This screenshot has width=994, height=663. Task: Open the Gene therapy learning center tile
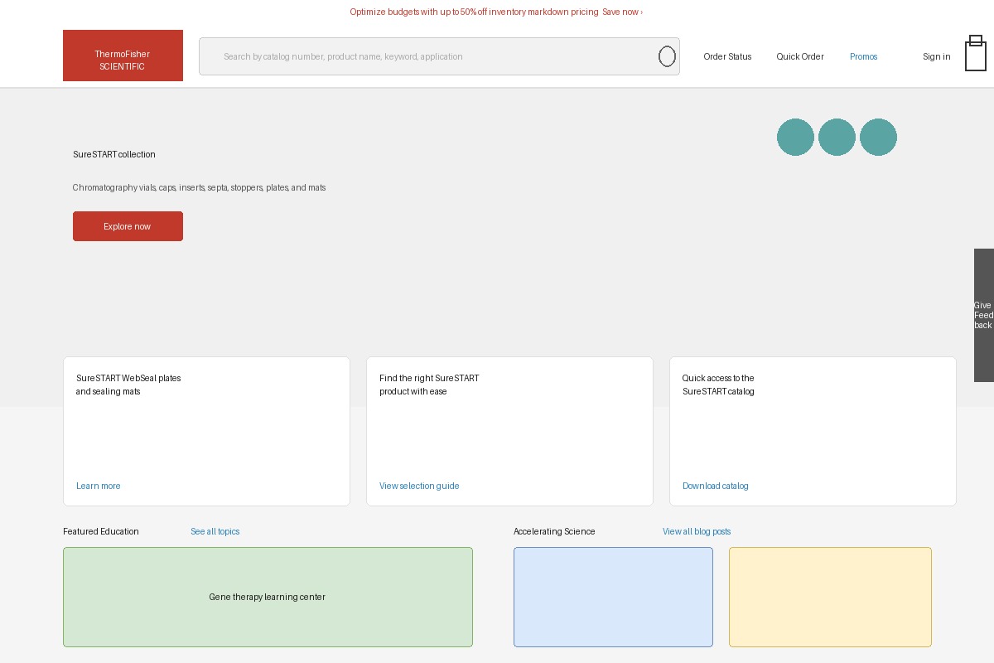268,597
